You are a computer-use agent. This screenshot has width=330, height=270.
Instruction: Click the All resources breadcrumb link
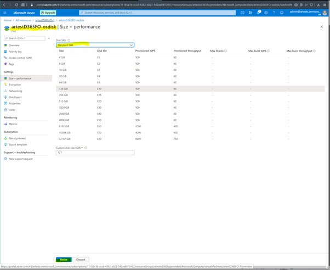[24, 20]
